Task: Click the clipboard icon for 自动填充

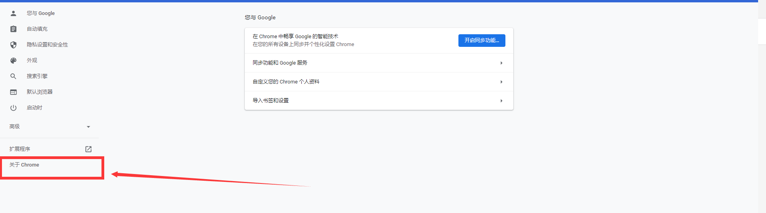Action: 13,29
